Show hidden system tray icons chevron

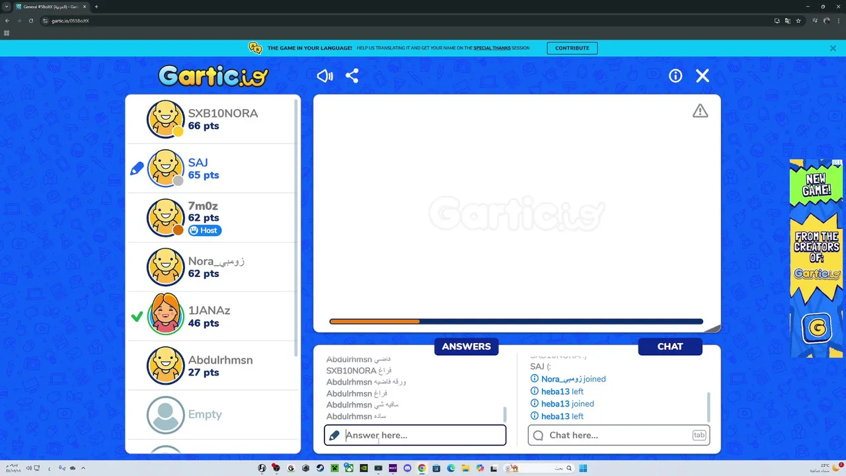[83, 468]
